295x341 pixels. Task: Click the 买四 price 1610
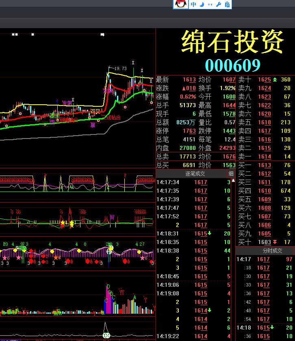pos(265,191)
